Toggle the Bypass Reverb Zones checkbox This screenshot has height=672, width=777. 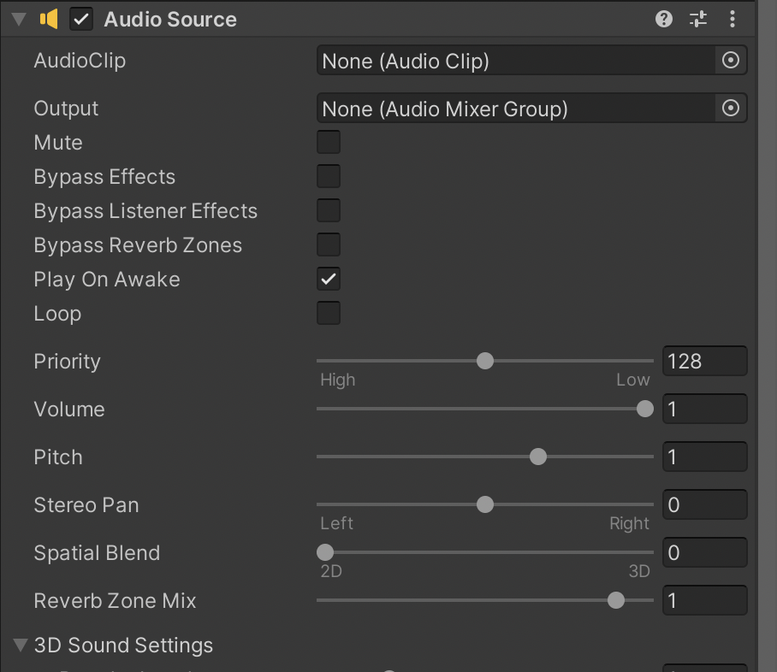(329, 245)
